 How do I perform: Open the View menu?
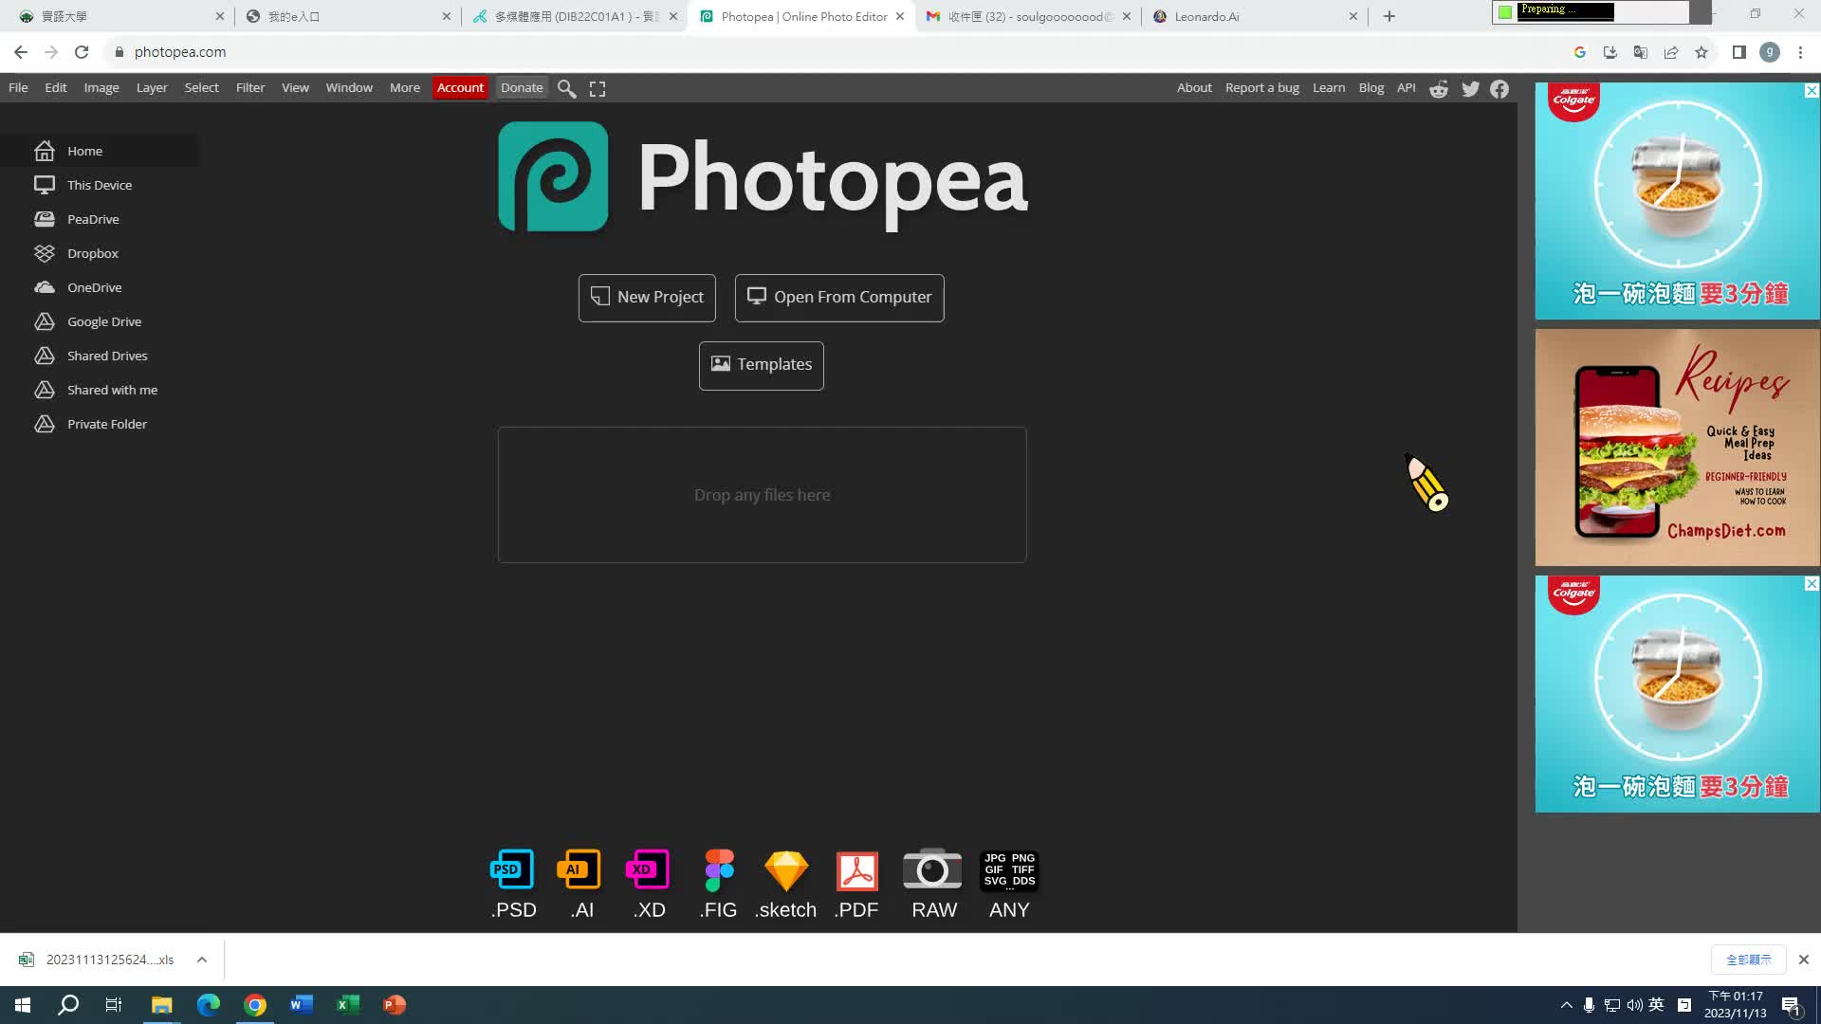click(295, 87)
